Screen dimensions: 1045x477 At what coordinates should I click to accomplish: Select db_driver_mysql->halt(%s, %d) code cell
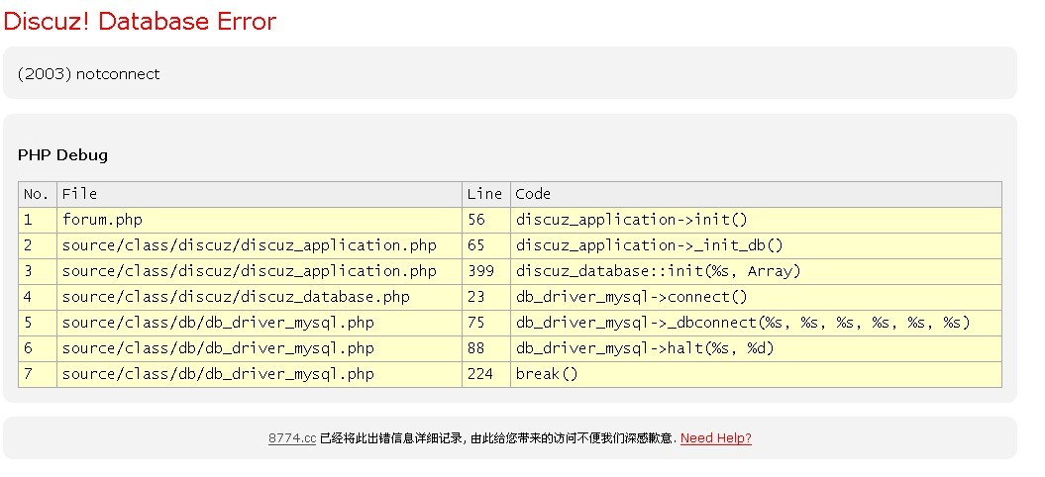(x=757, y=349)
